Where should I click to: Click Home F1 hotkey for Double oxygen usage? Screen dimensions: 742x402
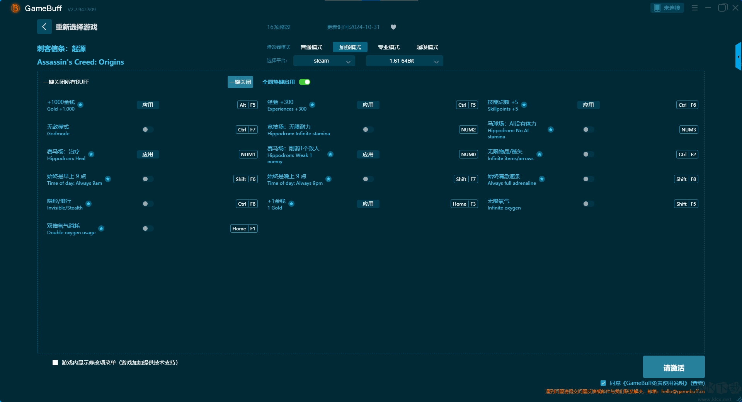(x=244, y=228)
